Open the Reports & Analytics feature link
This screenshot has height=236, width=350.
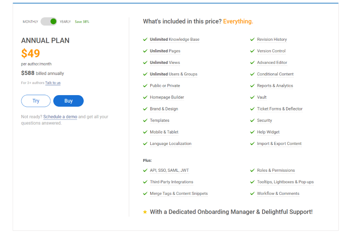(275, 86)
